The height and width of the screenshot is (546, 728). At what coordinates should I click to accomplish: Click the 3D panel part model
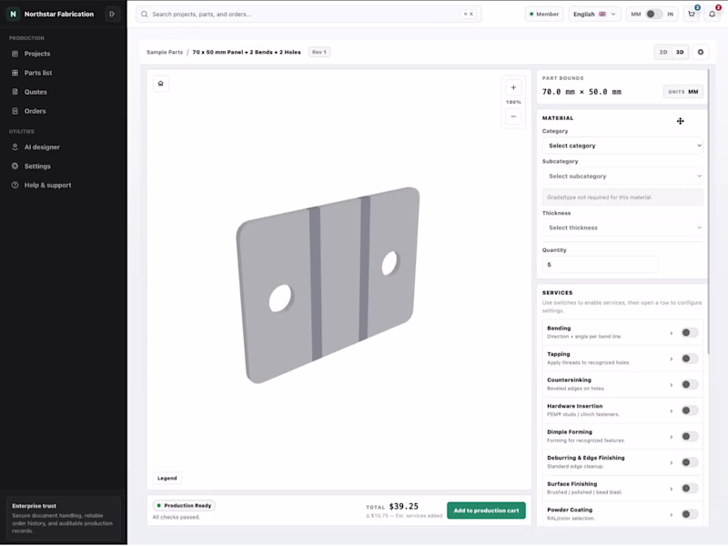[328, 285]
